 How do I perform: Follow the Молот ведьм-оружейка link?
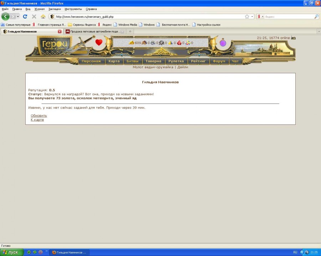[153, 67]
